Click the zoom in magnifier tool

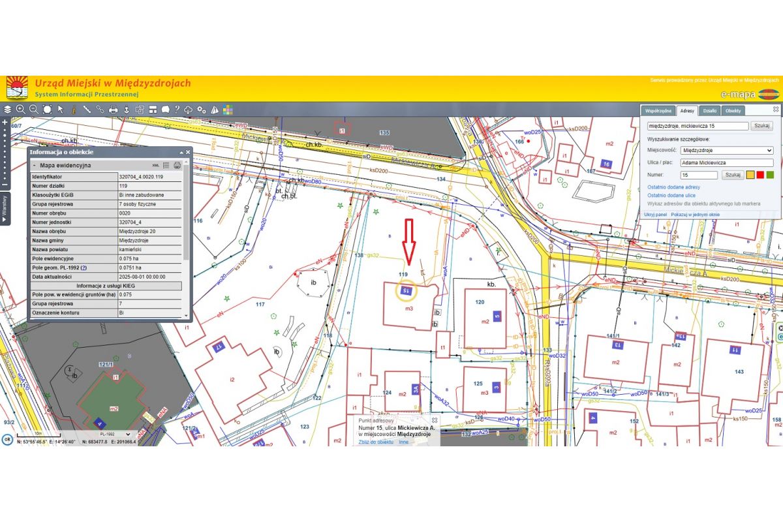click(x=21, y=110)
